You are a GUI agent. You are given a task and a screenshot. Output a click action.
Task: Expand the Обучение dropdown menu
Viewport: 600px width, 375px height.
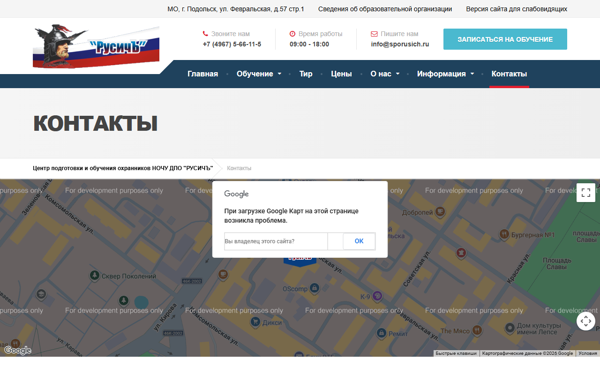259,74
